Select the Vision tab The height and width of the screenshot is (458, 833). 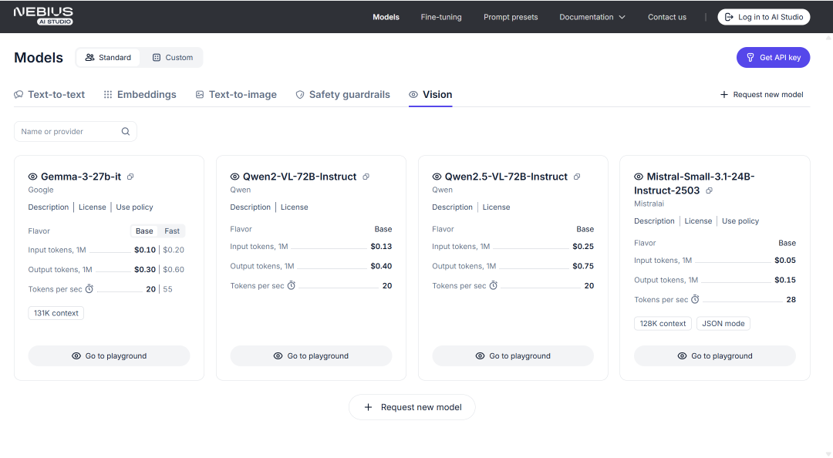click(430, 95)
